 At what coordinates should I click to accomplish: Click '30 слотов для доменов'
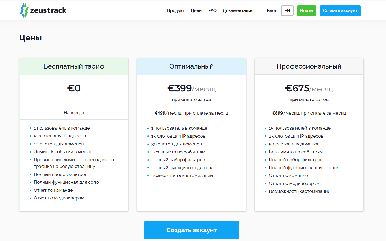pos(177,144)
